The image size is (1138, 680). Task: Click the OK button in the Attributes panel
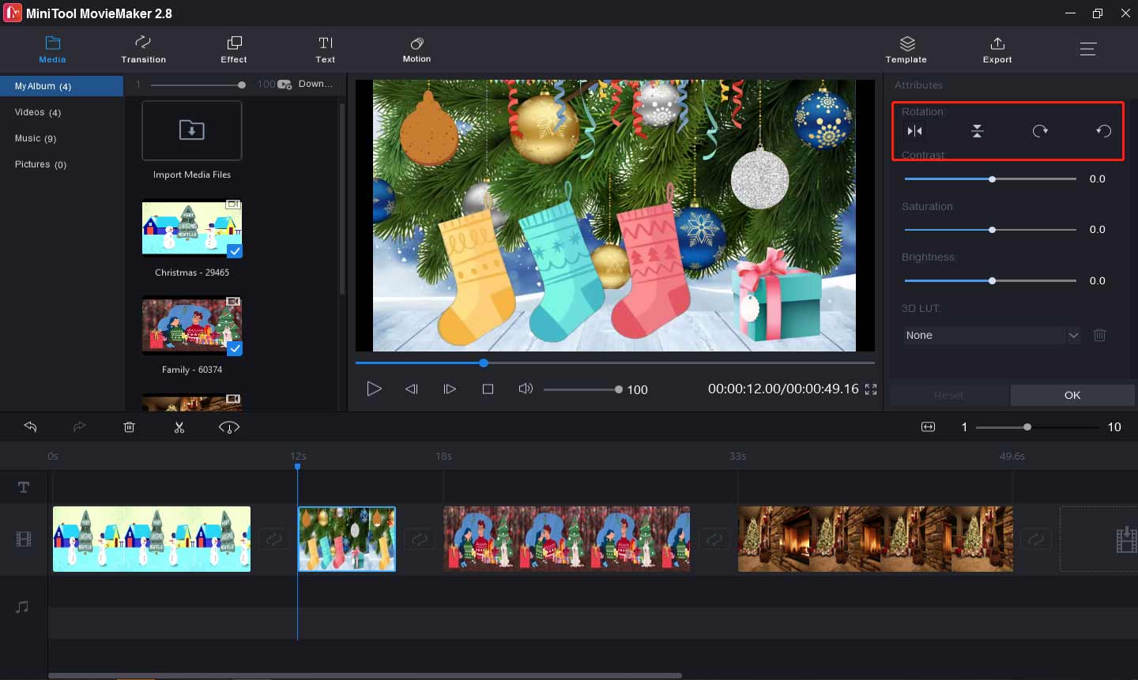[x=1072, y=395]
